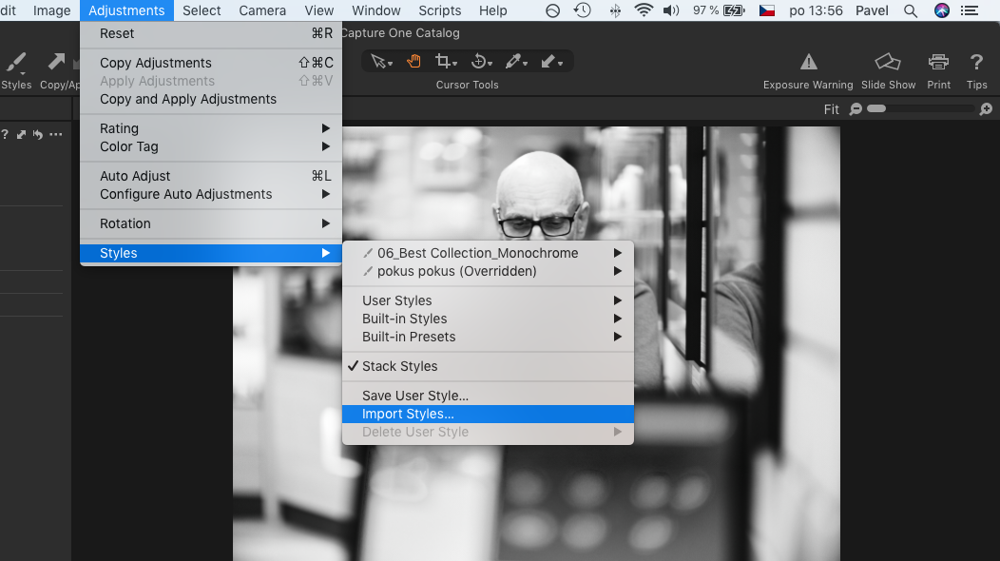Open the macOS Spotlight search
This screenshot has height=561, width=1000.
[x=911, y=10]
